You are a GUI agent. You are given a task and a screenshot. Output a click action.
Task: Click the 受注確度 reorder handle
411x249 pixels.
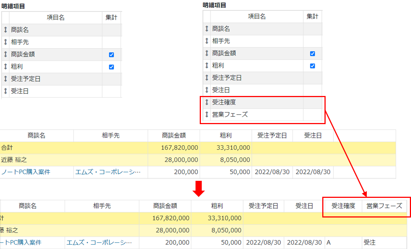coord(207,102)
